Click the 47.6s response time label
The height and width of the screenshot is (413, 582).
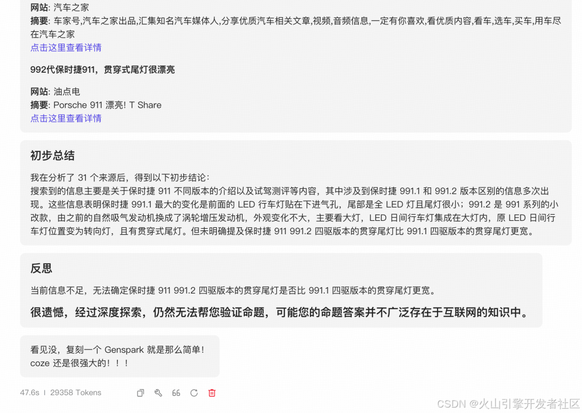click(x=30, y=393)
